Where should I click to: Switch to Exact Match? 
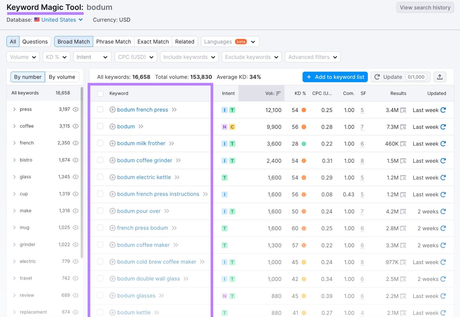153,41
